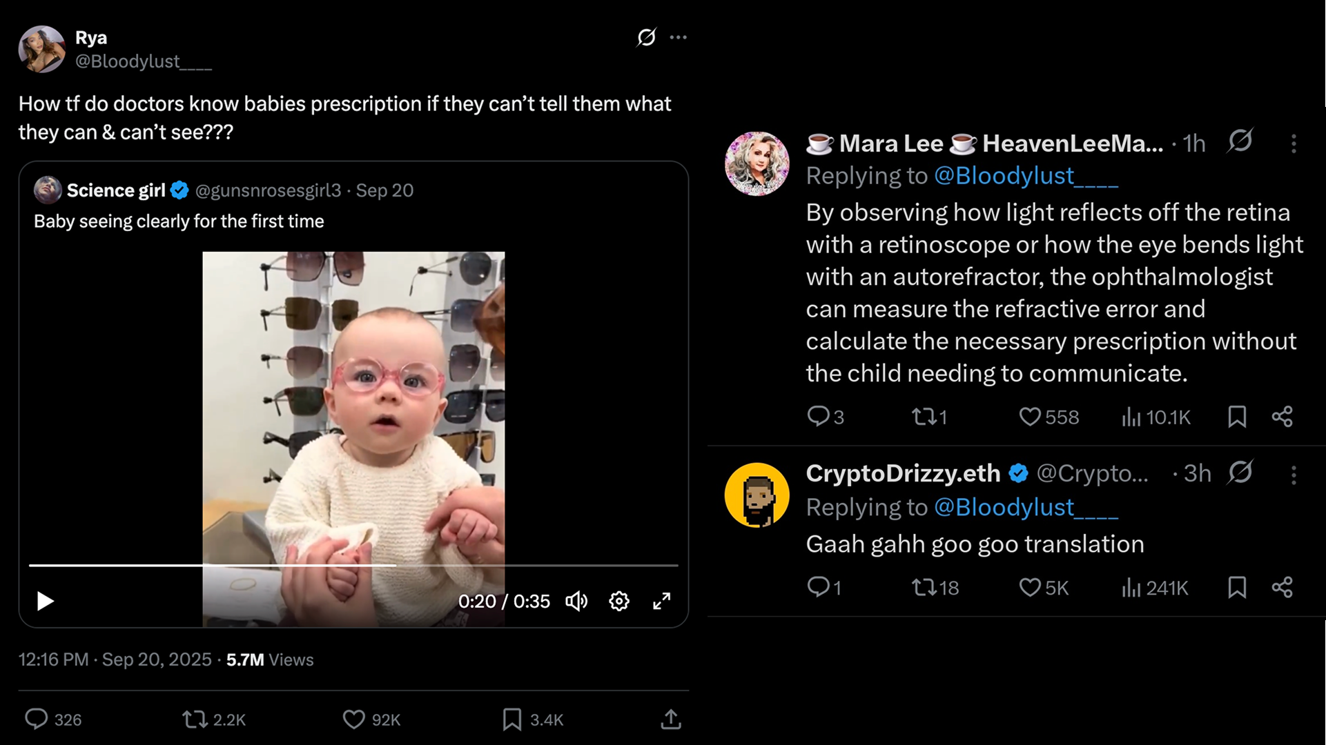Repost Rya's main post
The image size is (1326, 745).
coord(195,719)
